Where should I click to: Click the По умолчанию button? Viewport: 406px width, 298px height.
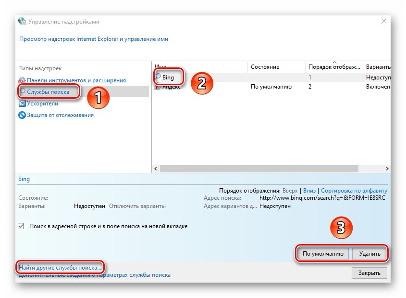323,253
